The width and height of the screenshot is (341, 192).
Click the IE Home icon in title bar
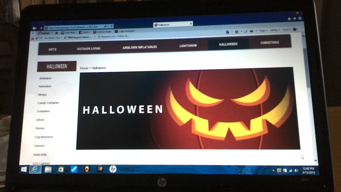click(289, 19)
